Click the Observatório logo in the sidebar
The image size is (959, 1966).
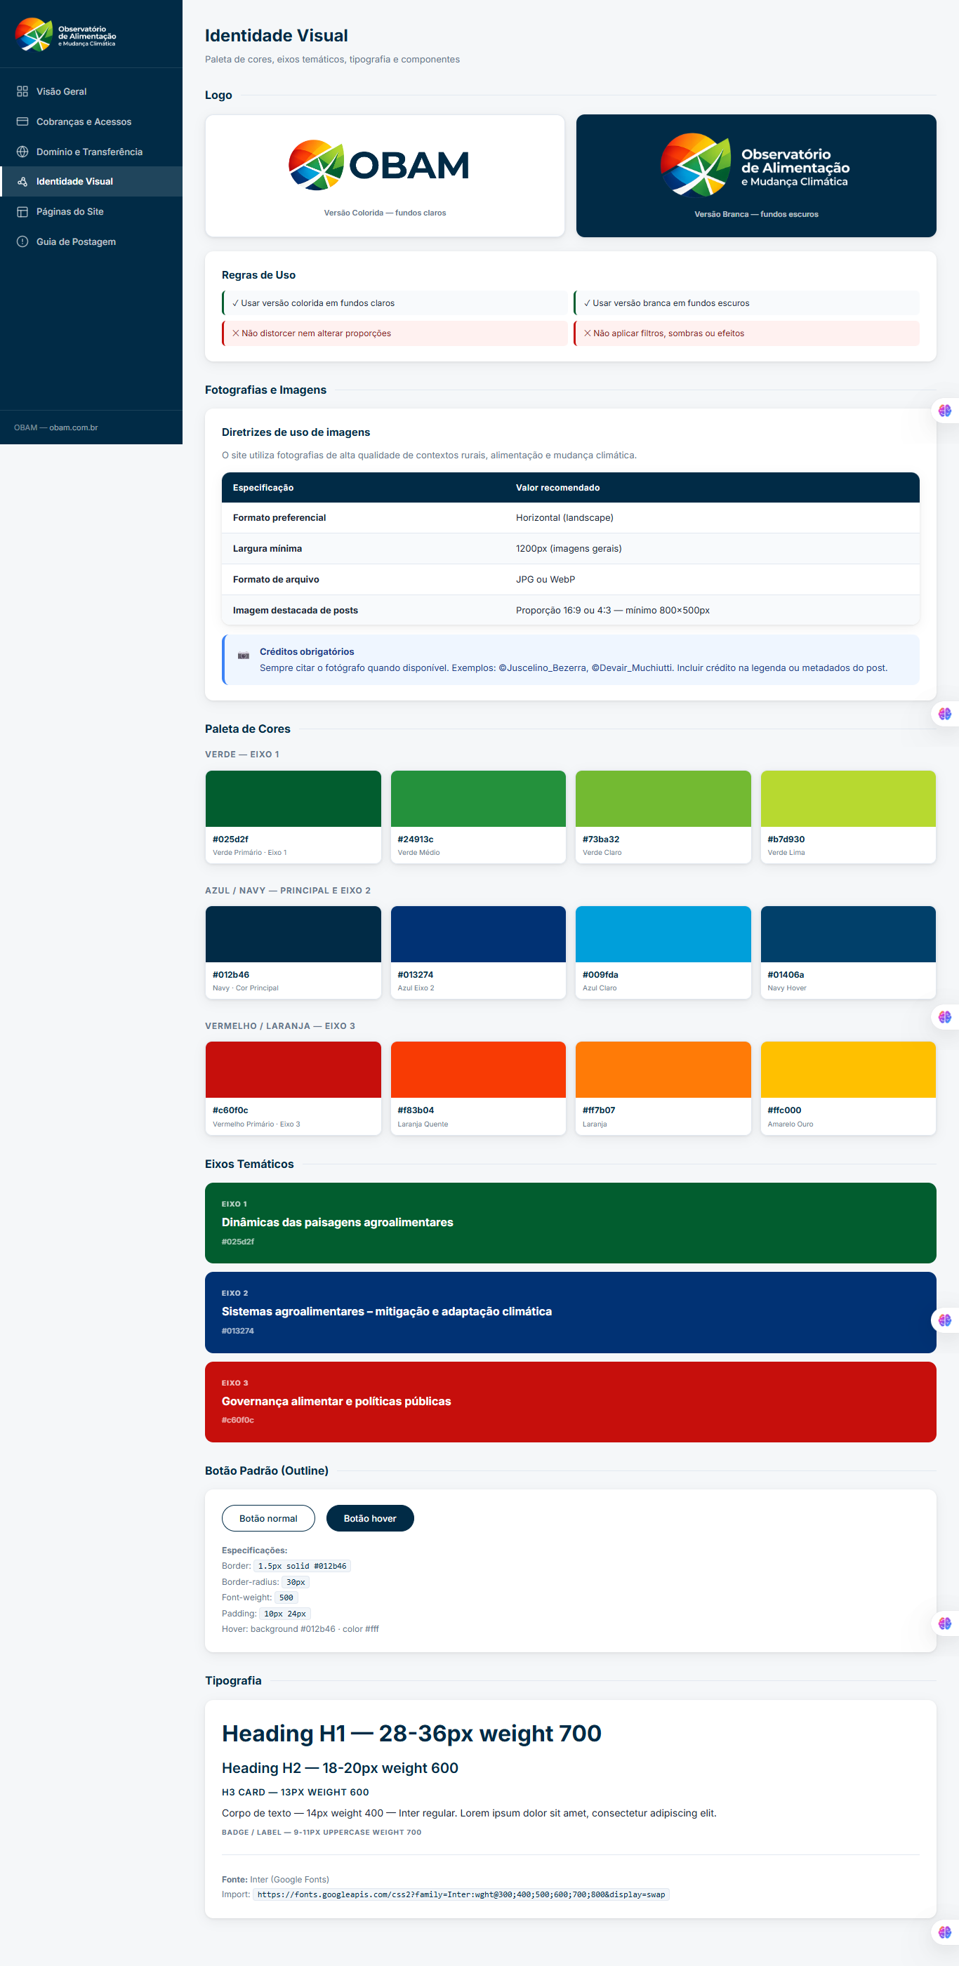tap(66, 35)
